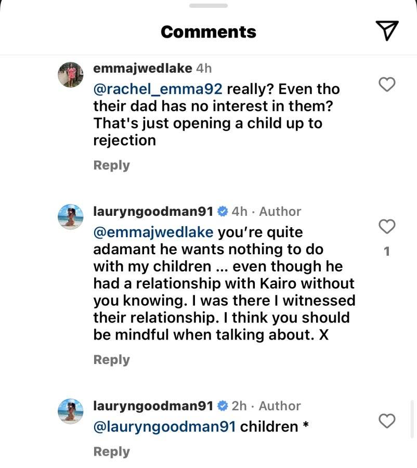View the like count of 1

click(x=387, y=252)
